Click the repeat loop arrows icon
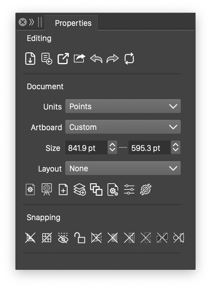This screenshot has height=288, width=211. (x=129, y=59)
